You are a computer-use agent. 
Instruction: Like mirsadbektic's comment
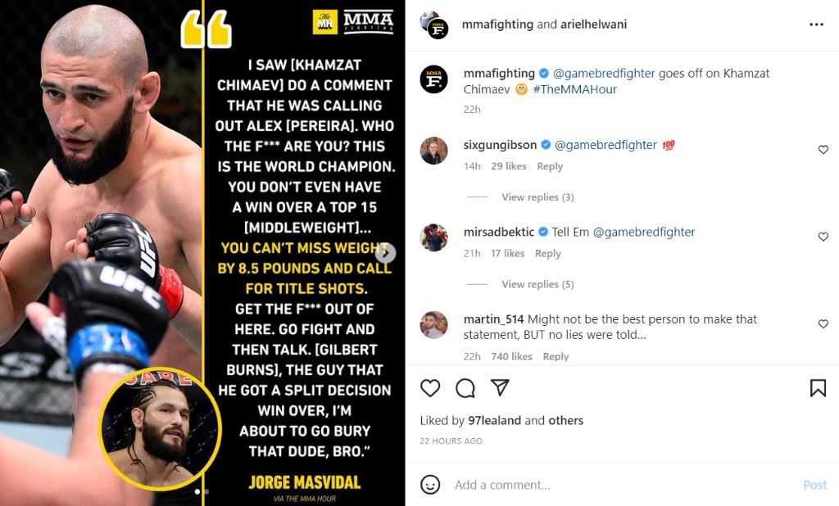[x=823, y=237]
